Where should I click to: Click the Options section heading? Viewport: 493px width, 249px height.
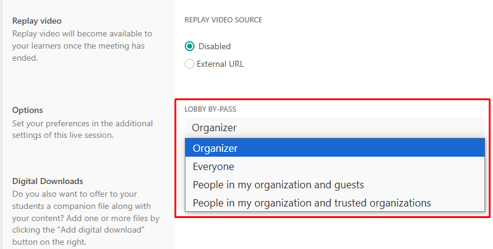click(x=27, y=110)
